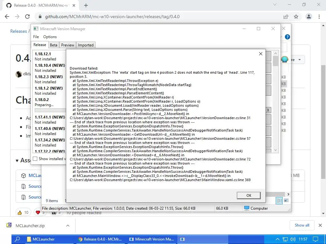Close the Release 0.4.0 browser tab
The image size is (326, 244).
coord(74,5)
